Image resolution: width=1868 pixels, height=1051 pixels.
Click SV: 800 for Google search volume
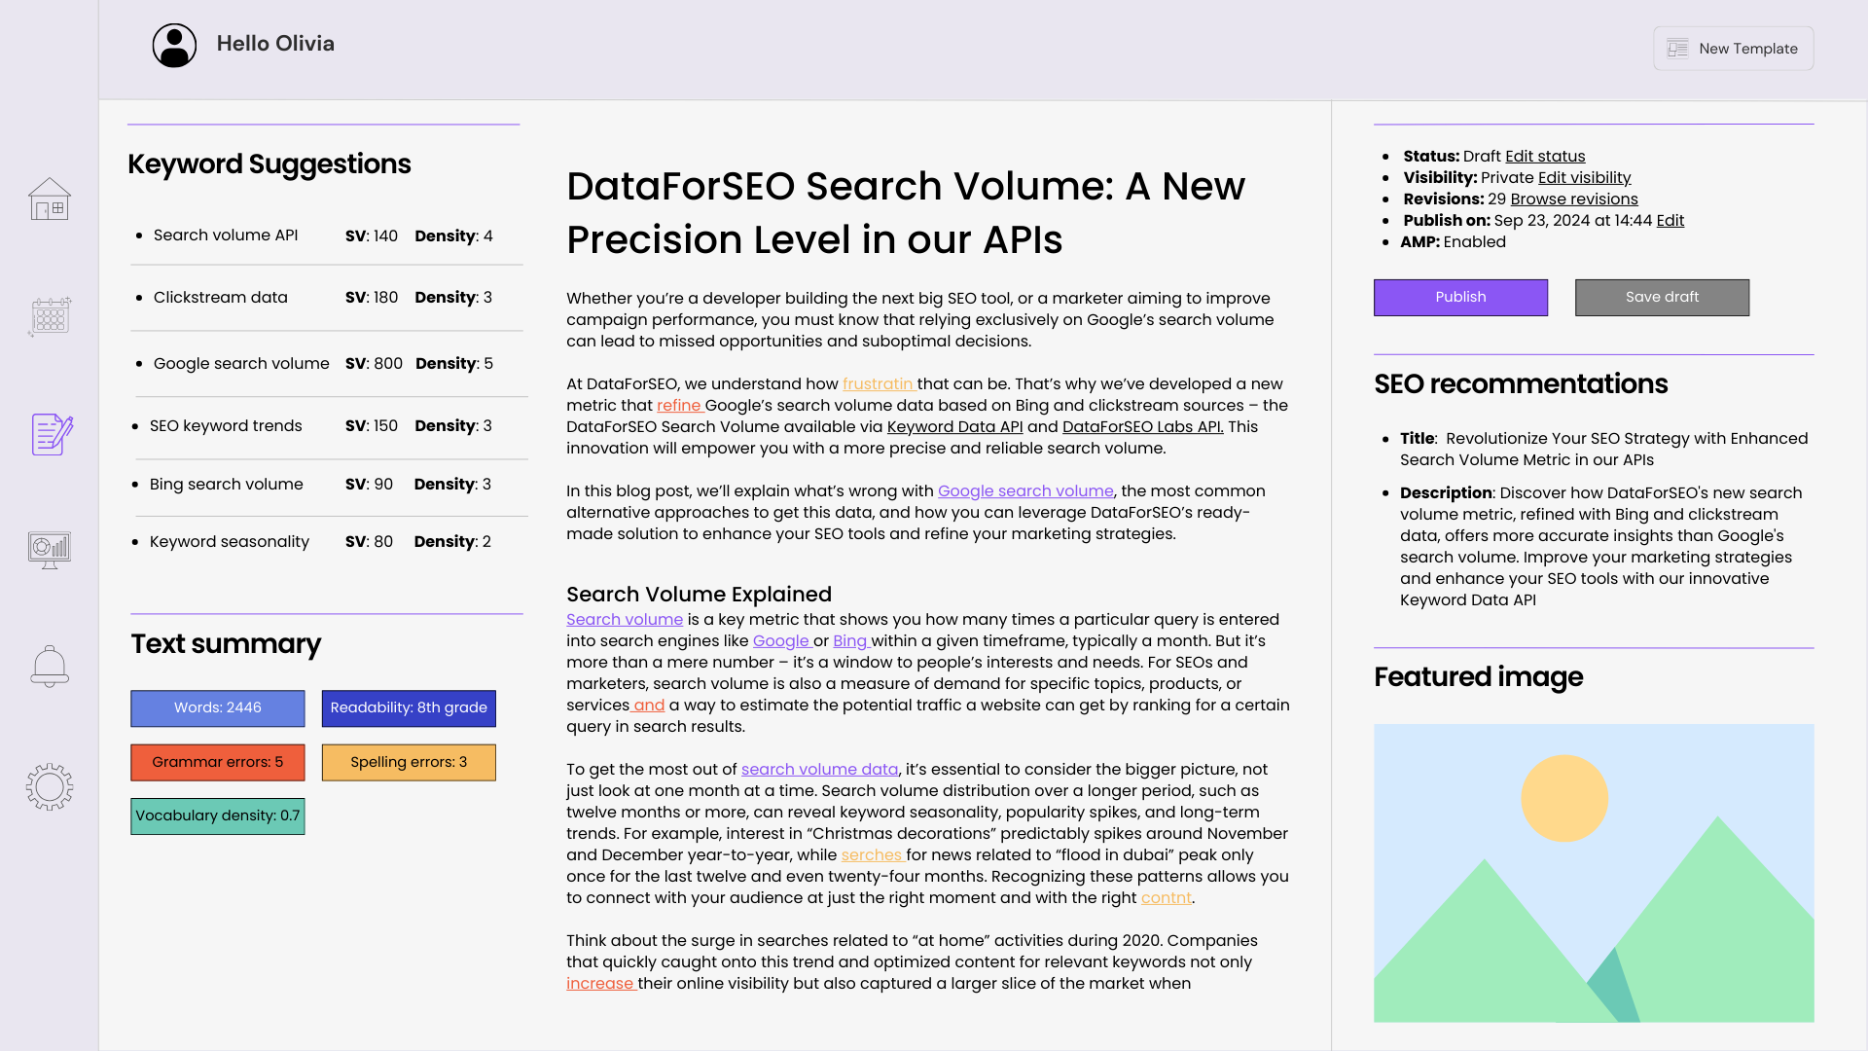coord(374,363)
